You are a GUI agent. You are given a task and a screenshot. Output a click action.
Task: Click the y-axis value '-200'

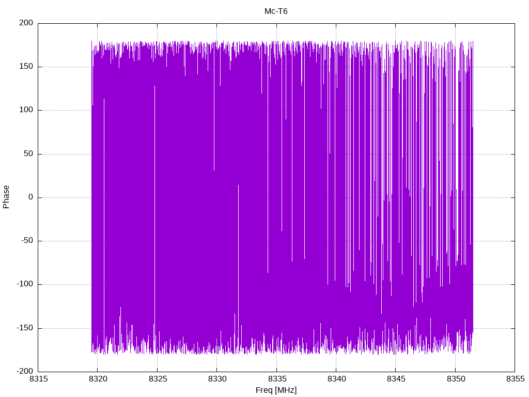[25, 371]
